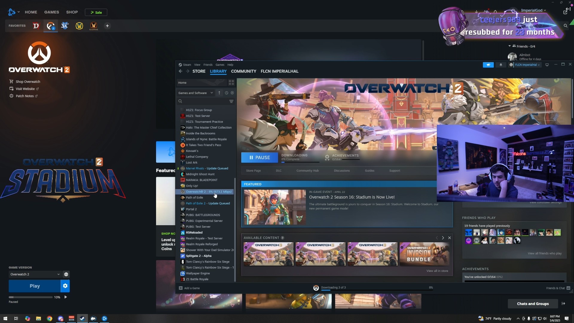Open WoW Classic in Battle.net favorites
Screen dimensions: 574x323
(x=94, y=26)
